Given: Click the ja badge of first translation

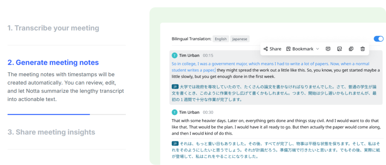Looking at the screenshot, I should [175, 86].
